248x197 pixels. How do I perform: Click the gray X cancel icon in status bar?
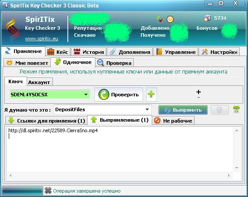coord(48,190)
